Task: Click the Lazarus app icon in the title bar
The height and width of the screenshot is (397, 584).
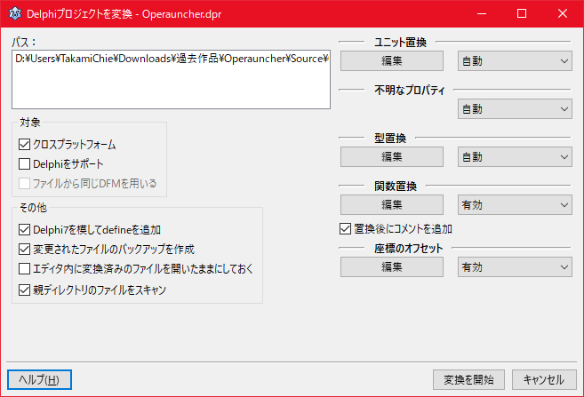Action: point(15,14)
